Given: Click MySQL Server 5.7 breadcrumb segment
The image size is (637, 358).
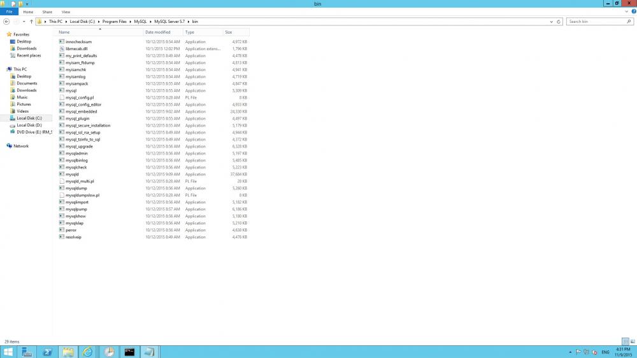Looking at the screenshot, I should (169, 22).
